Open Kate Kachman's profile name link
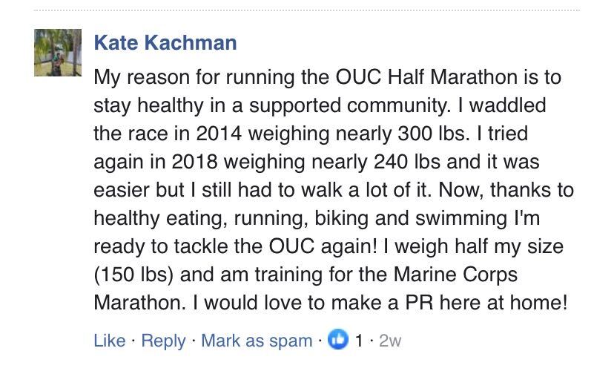The width and height of the screenshot is (614, 374). tap(165, 42)
